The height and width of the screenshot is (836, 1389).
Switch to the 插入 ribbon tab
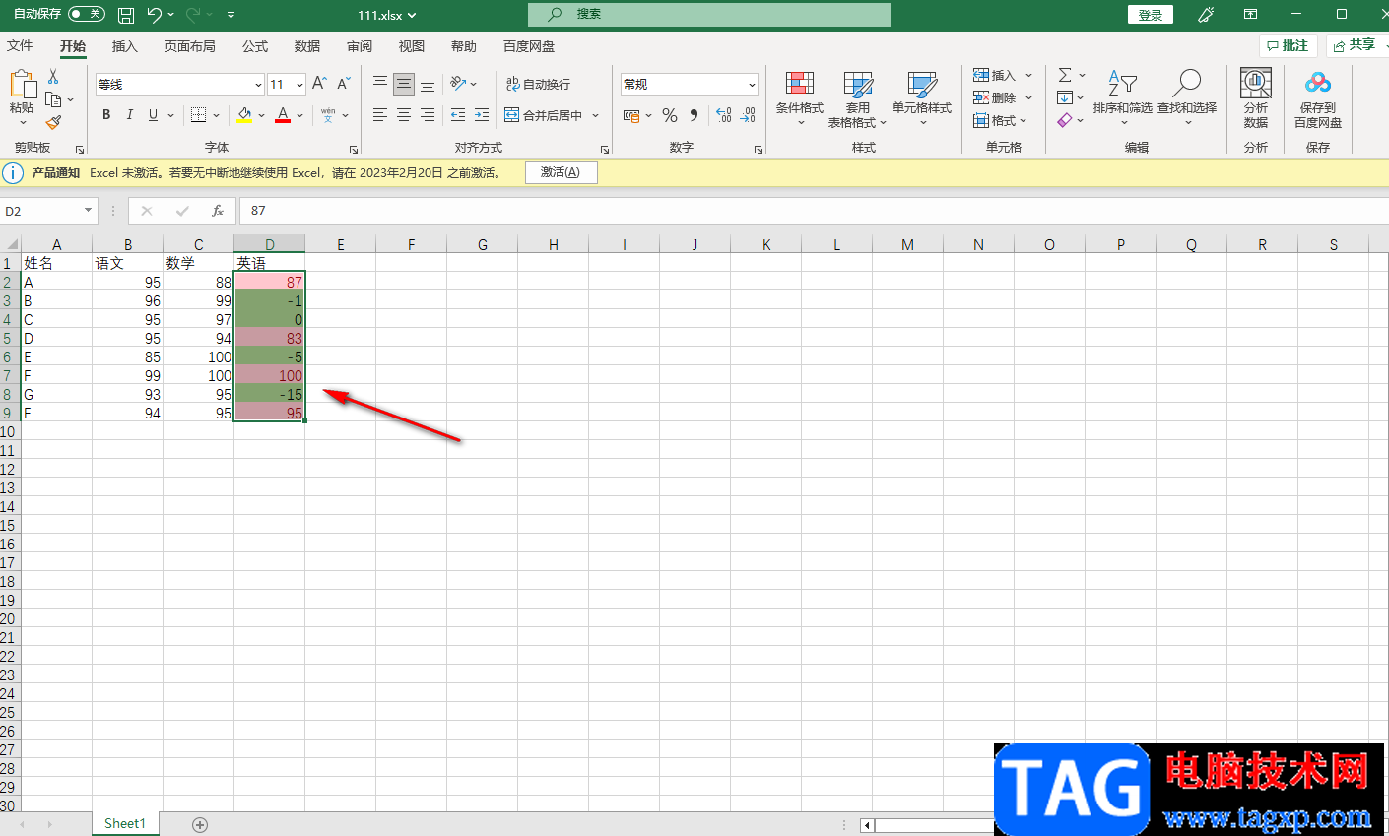click(x=124, y=46)
